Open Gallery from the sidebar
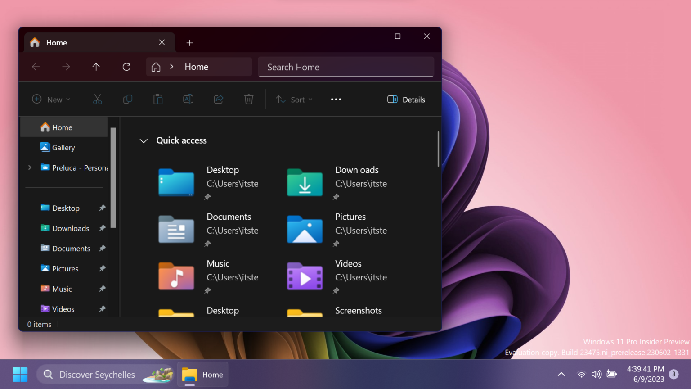 point(63,147)
